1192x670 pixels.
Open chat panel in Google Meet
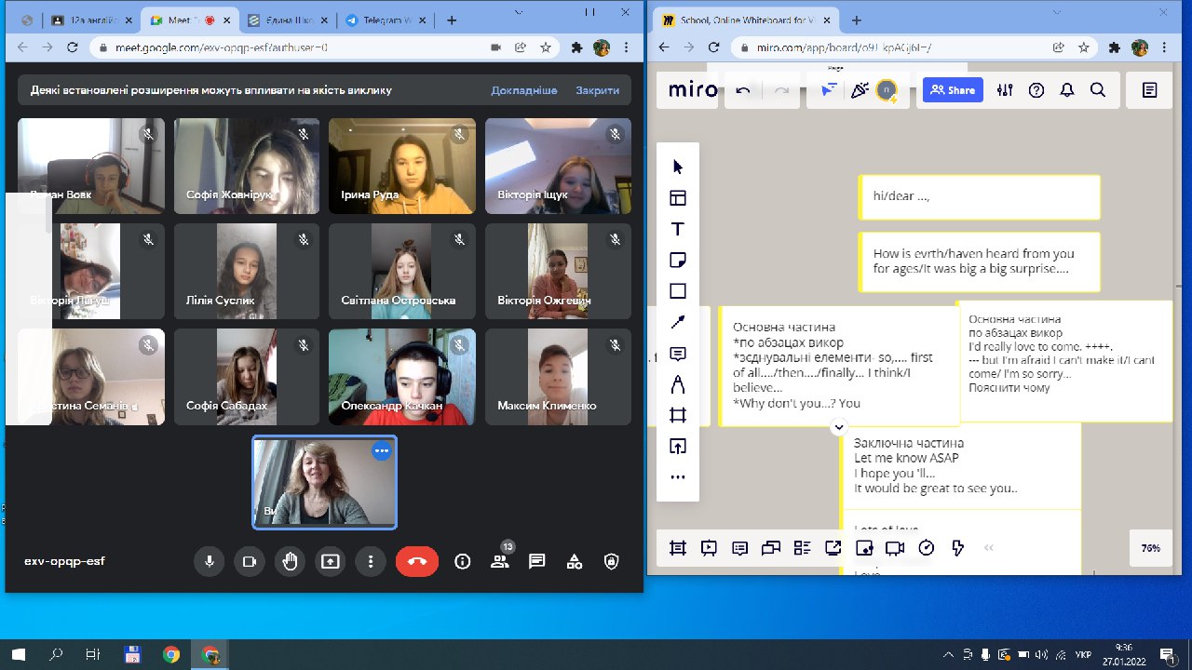(537, 561)
